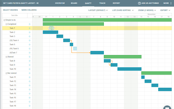
Task: Collapse the Completed list
Action: click(7, 24)
